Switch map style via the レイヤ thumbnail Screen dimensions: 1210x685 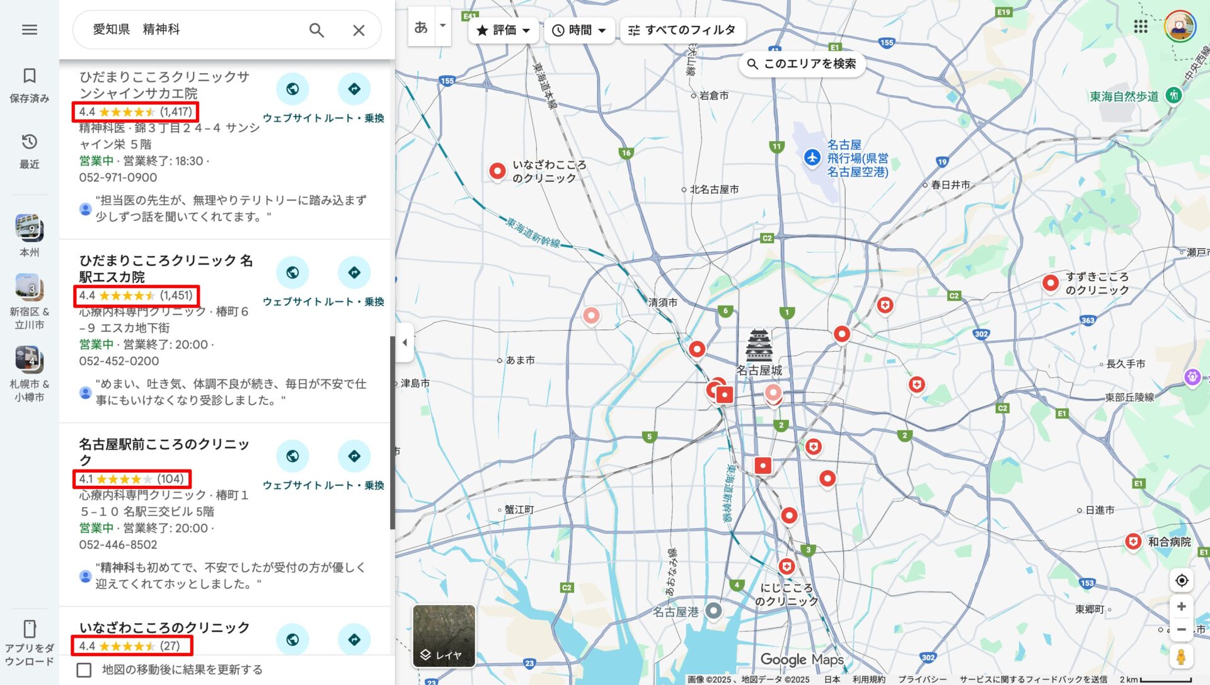[x=443, y=635]
